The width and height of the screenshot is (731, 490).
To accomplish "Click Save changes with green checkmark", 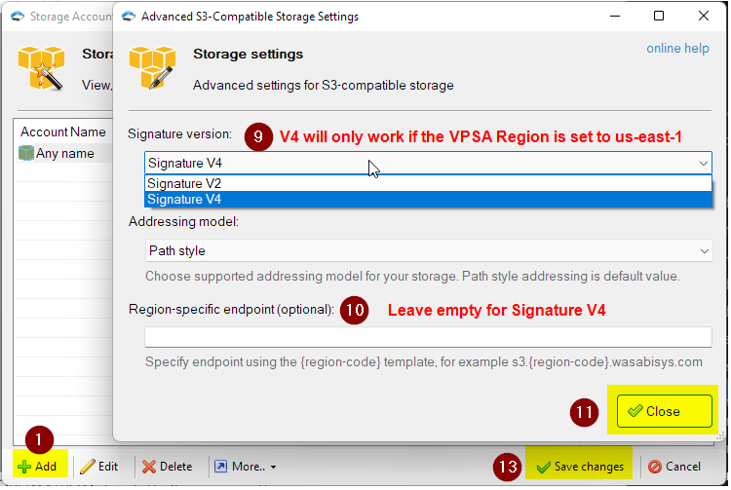I will [x=580, y=467].
